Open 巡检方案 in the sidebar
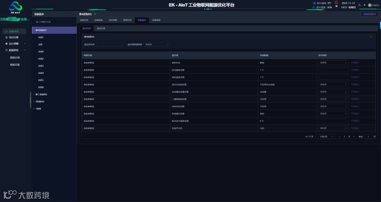This screenshot has height=202, width=381. 15,65
